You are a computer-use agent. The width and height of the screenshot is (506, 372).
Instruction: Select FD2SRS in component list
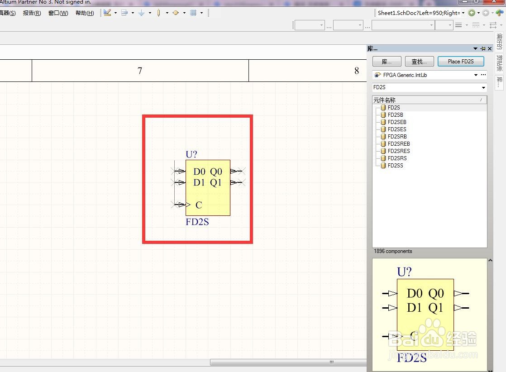pyautogui.click(x=397, y=158)
